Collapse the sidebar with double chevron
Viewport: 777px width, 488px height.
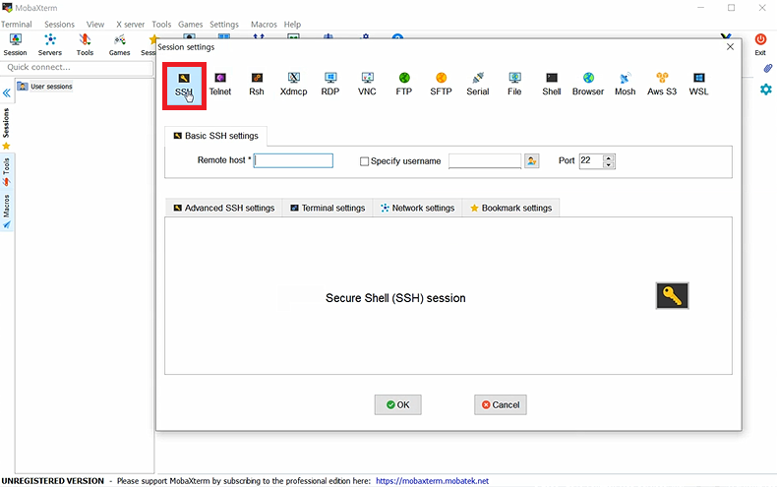pos(7,92)
